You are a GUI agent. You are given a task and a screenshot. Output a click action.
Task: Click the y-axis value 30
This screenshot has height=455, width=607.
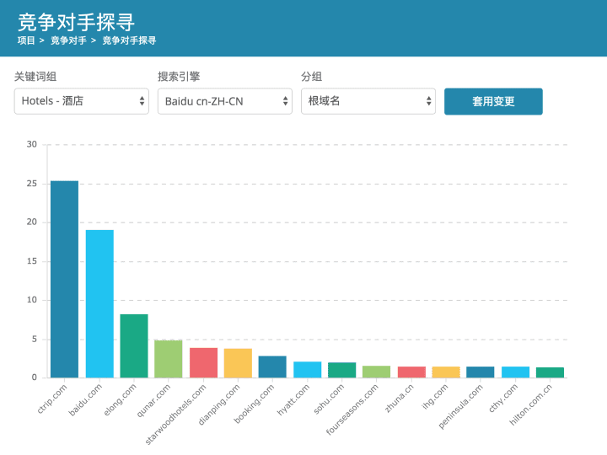(32, 144)
